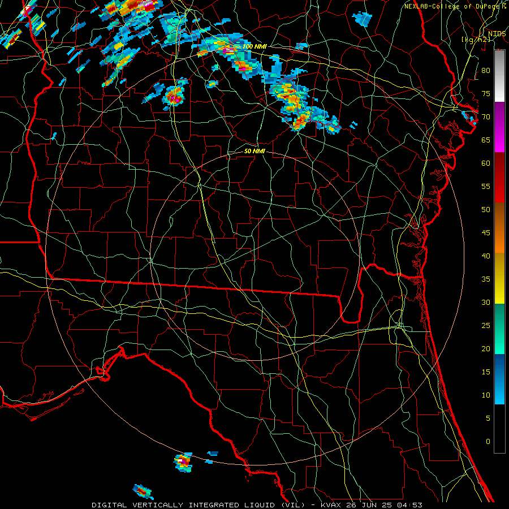This screenshot has height=509, width=509.
Task: Select the 30 value on the VIL scale
Action: tap(486, 302)
